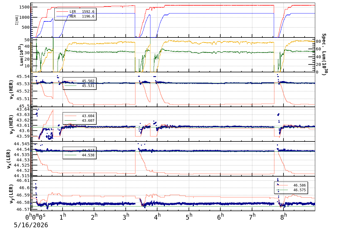The image size is (339, 229).
Task: Click the 1500 tick on the current axis
Action: coord(24,7)
